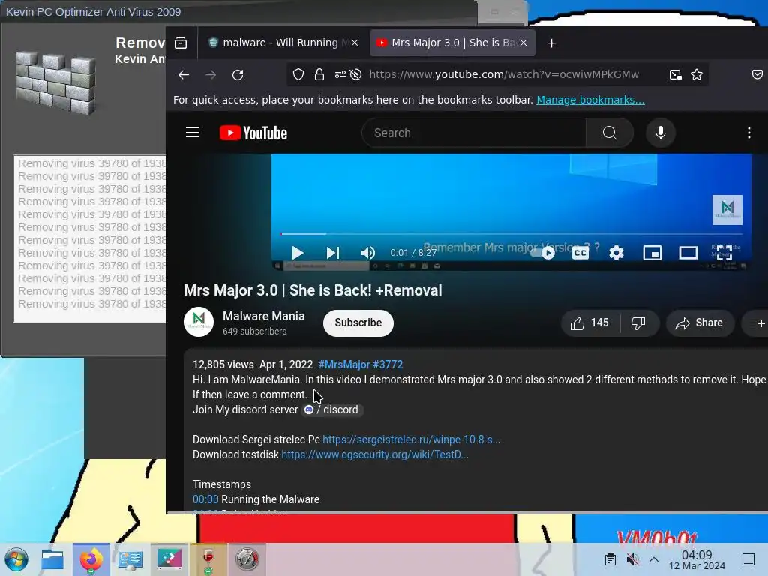Viewport: 768px width, 576px height.
Task: Open the Malware Mania channel name link
Action: (x=263, y=316)
